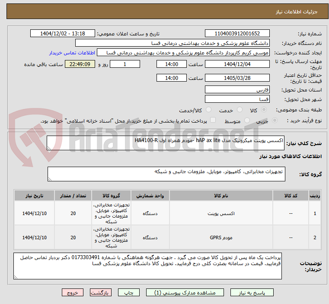Click the شماره نیاز field 1104003912001652

click(237, 34)
